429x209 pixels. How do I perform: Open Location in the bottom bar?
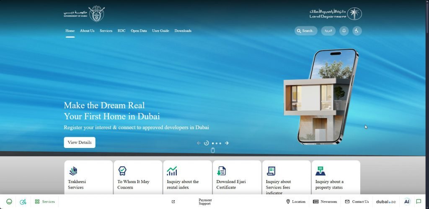point(295,201)
